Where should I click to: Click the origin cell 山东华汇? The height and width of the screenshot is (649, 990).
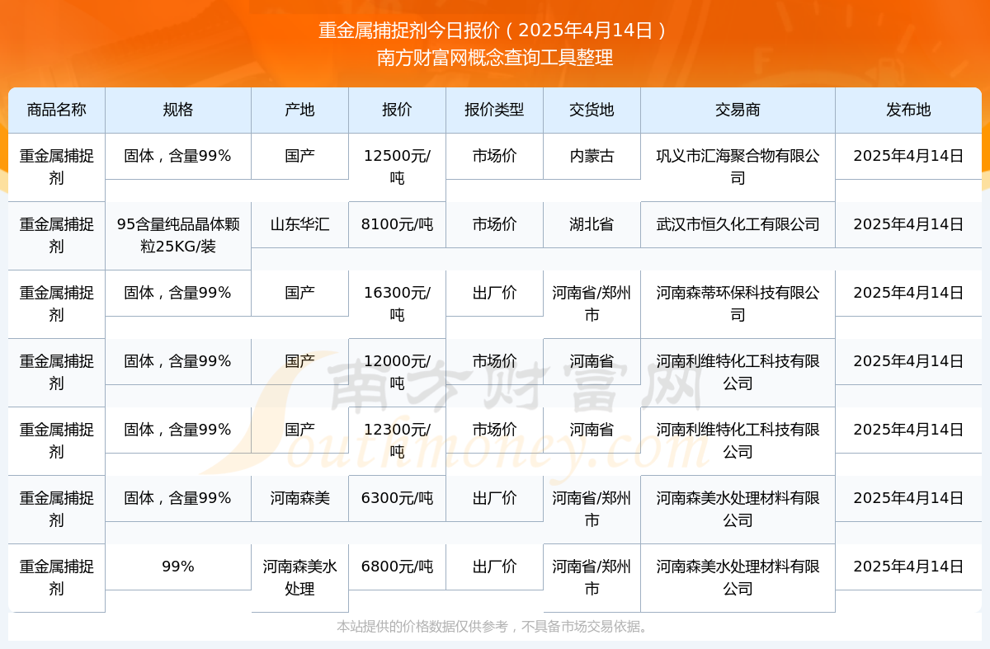click(299, 223)
